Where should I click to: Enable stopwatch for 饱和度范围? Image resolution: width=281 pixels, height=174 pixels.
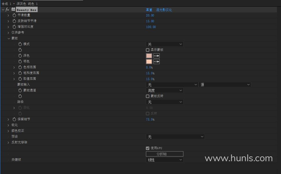[20, 73]
